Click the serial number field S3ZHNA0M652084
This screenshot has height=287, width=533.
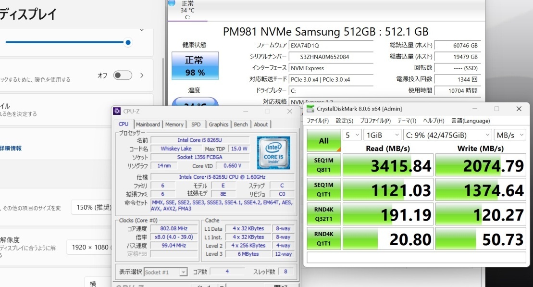click(331, 57)
